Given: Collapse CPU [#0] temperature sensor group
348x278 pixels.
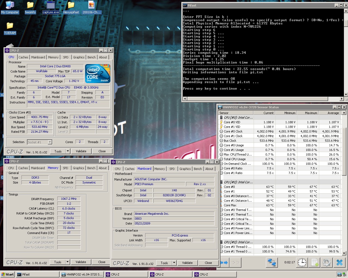Looking at the screenshot, I should tap(221, 182).
